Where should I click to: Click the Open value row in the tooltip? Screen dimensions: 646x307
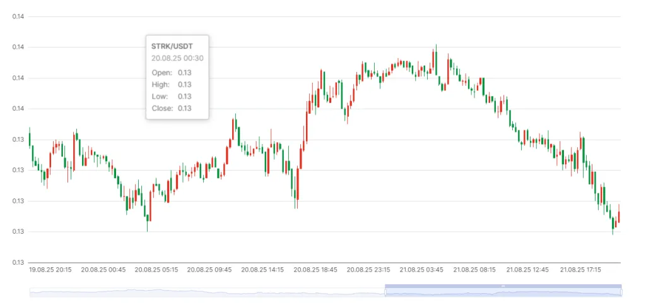point(172,73)
